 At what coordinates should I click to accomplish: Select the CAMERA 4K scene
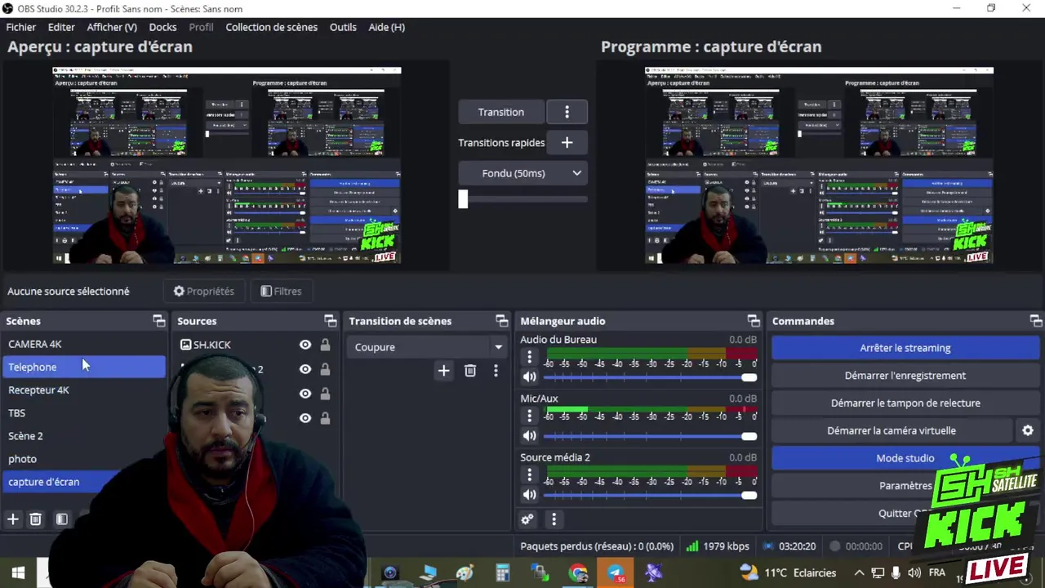point(85,344)
